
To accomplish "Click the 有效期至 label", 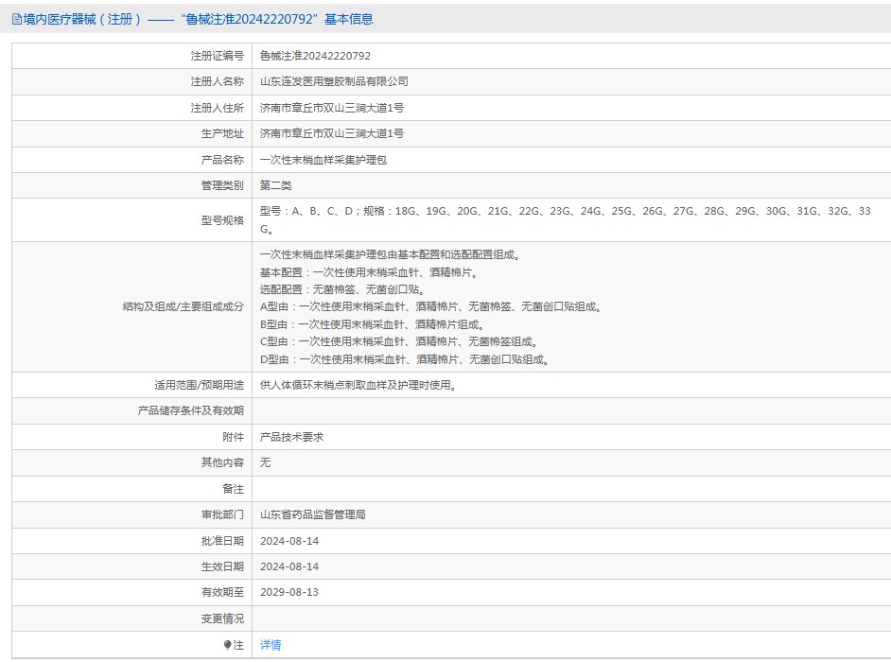I will click(x=222, y=592).
